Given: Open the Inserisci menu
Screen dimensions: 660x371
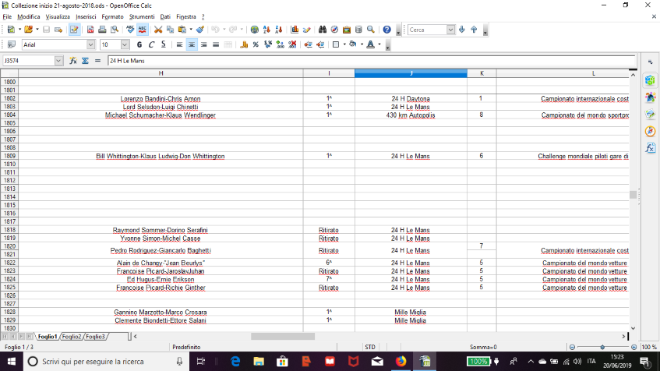Looking at the screenshot, I should (86, 17).
